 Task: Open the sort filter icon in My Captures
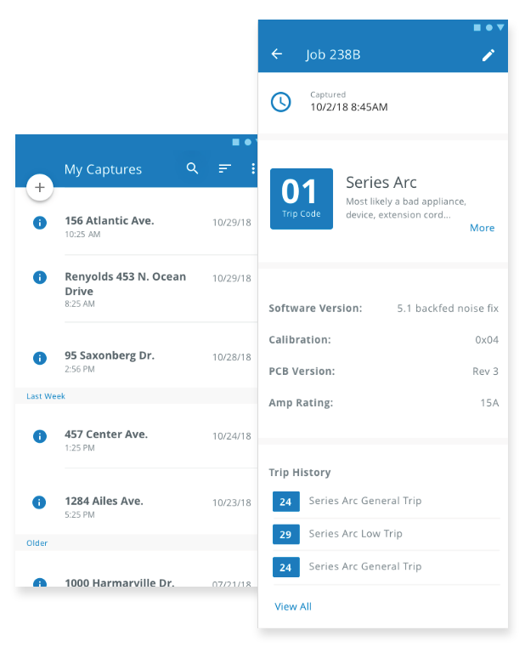225,168
